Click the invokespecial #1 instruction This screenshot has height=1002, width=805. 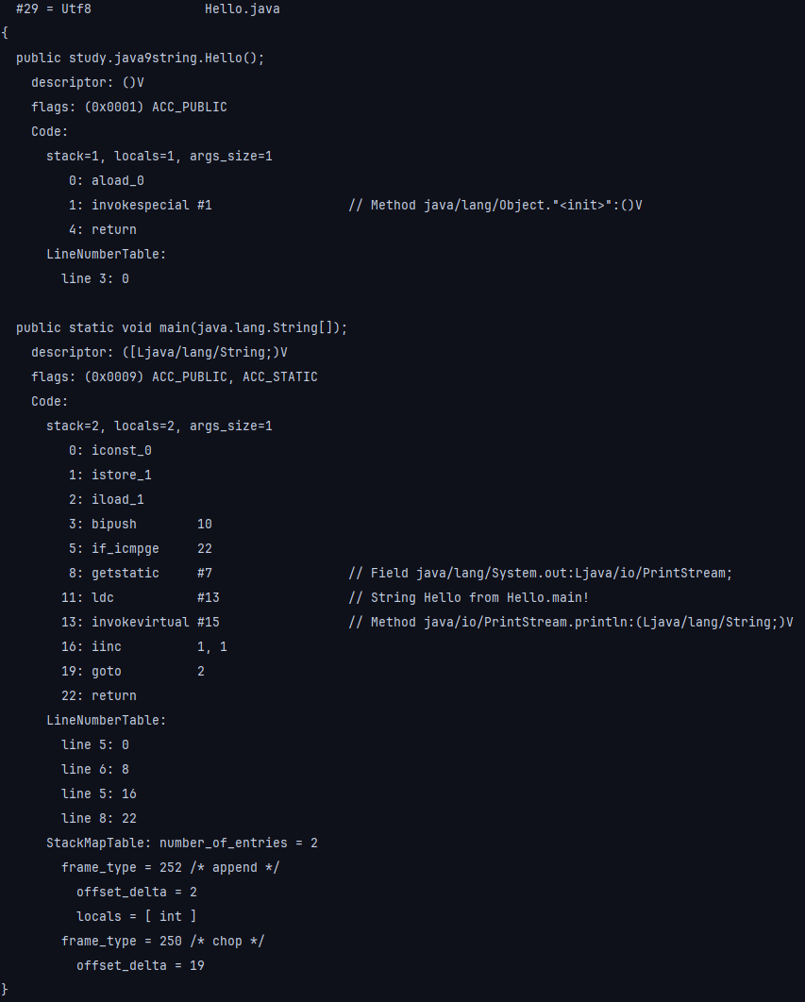click(151, 206)
